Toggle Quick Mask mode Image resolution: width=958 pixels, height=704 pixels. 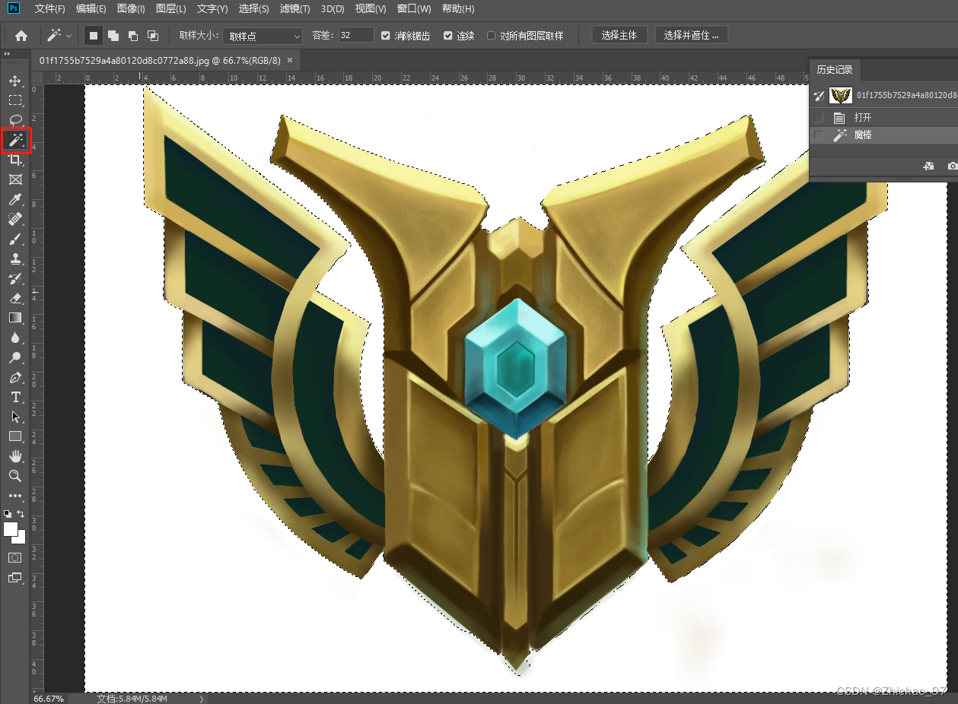pos(15,558)
